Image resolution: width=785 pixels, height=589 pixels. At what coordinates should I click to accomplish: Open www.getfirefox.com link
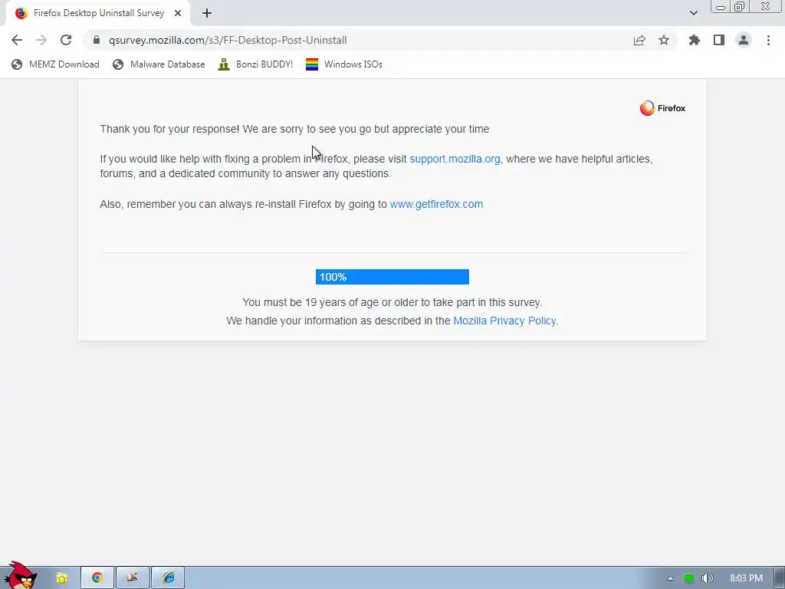coord(436,204)
